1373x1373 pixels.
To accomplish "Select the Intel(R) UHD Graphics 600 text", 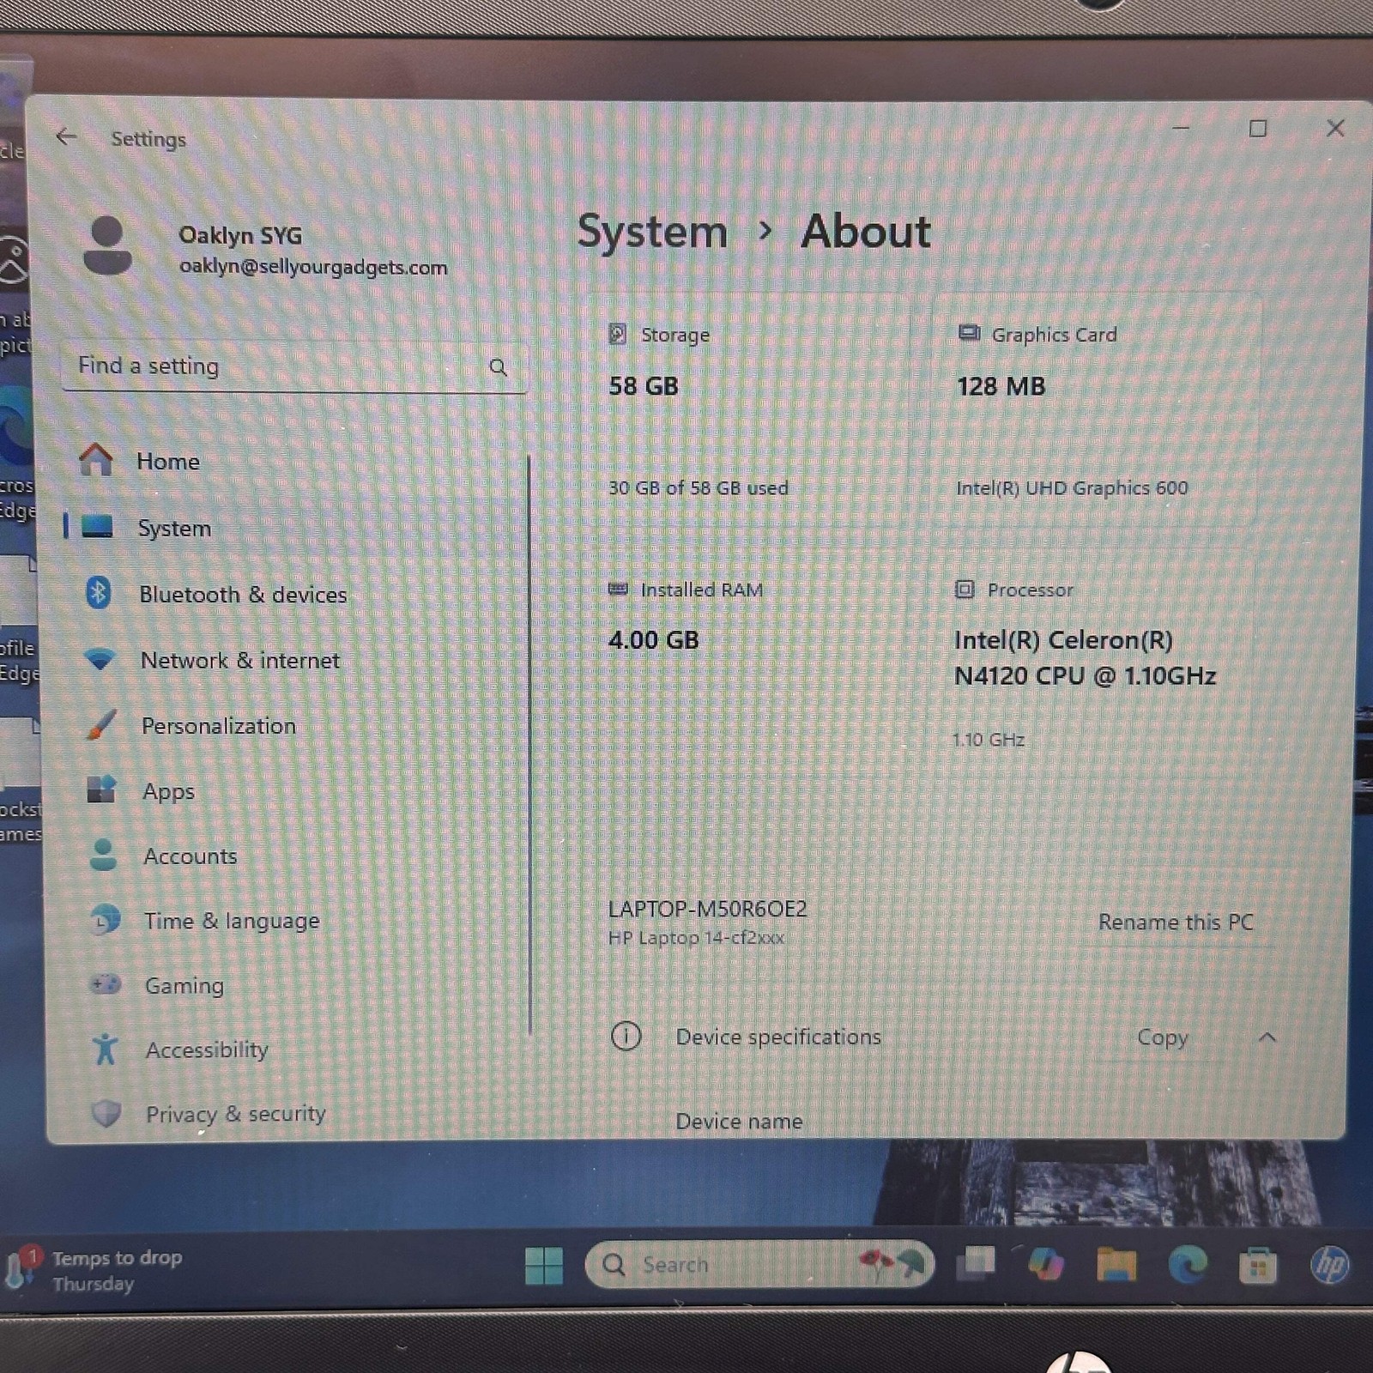I will pos(1072,488).
